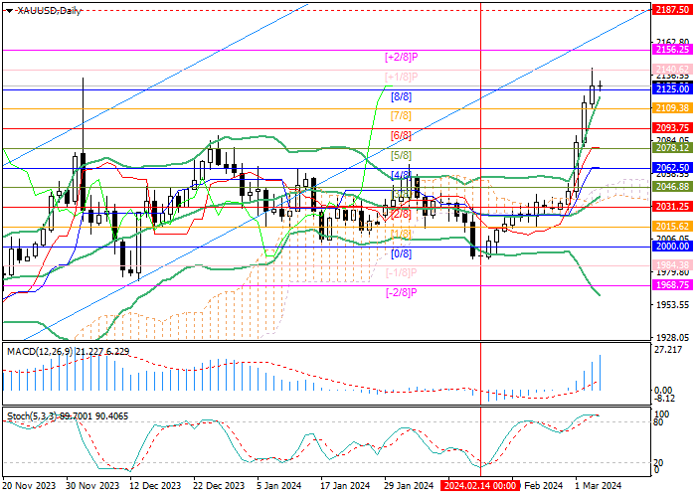Image resolution: width=696 pixels, height=497 pixels.
Task: Click the 5 Jan 2024 date label
Action: click(x=278, y=485)
